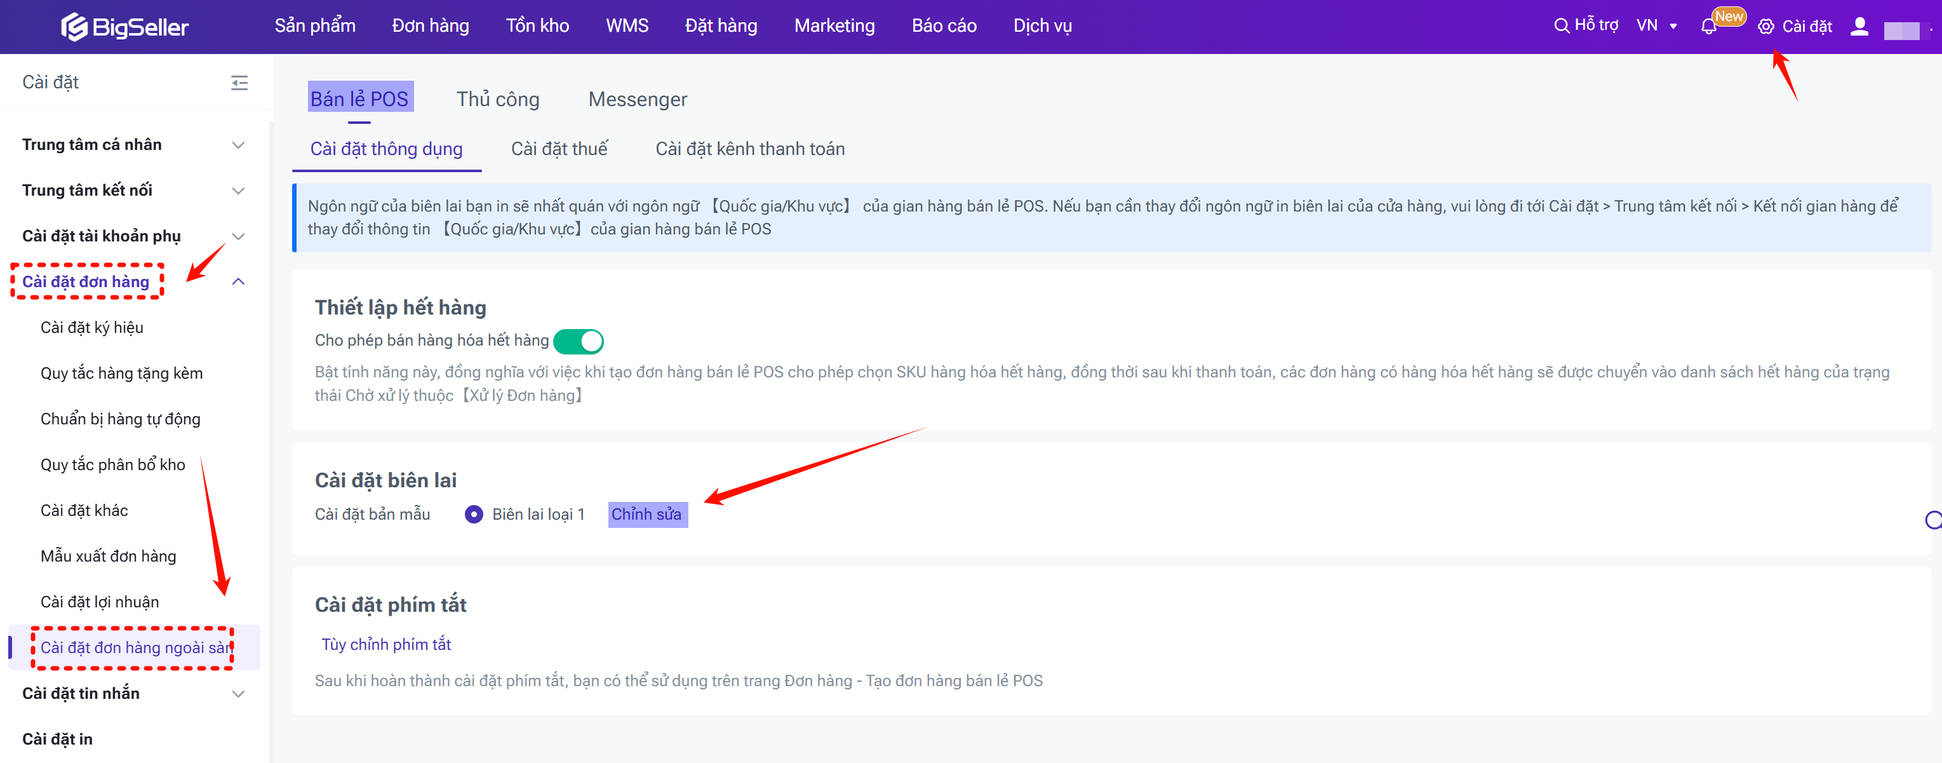Viewport: 1942px width, 763px height.
Task: Click the Cài đặt gear icon
Action: (1765, 27)
